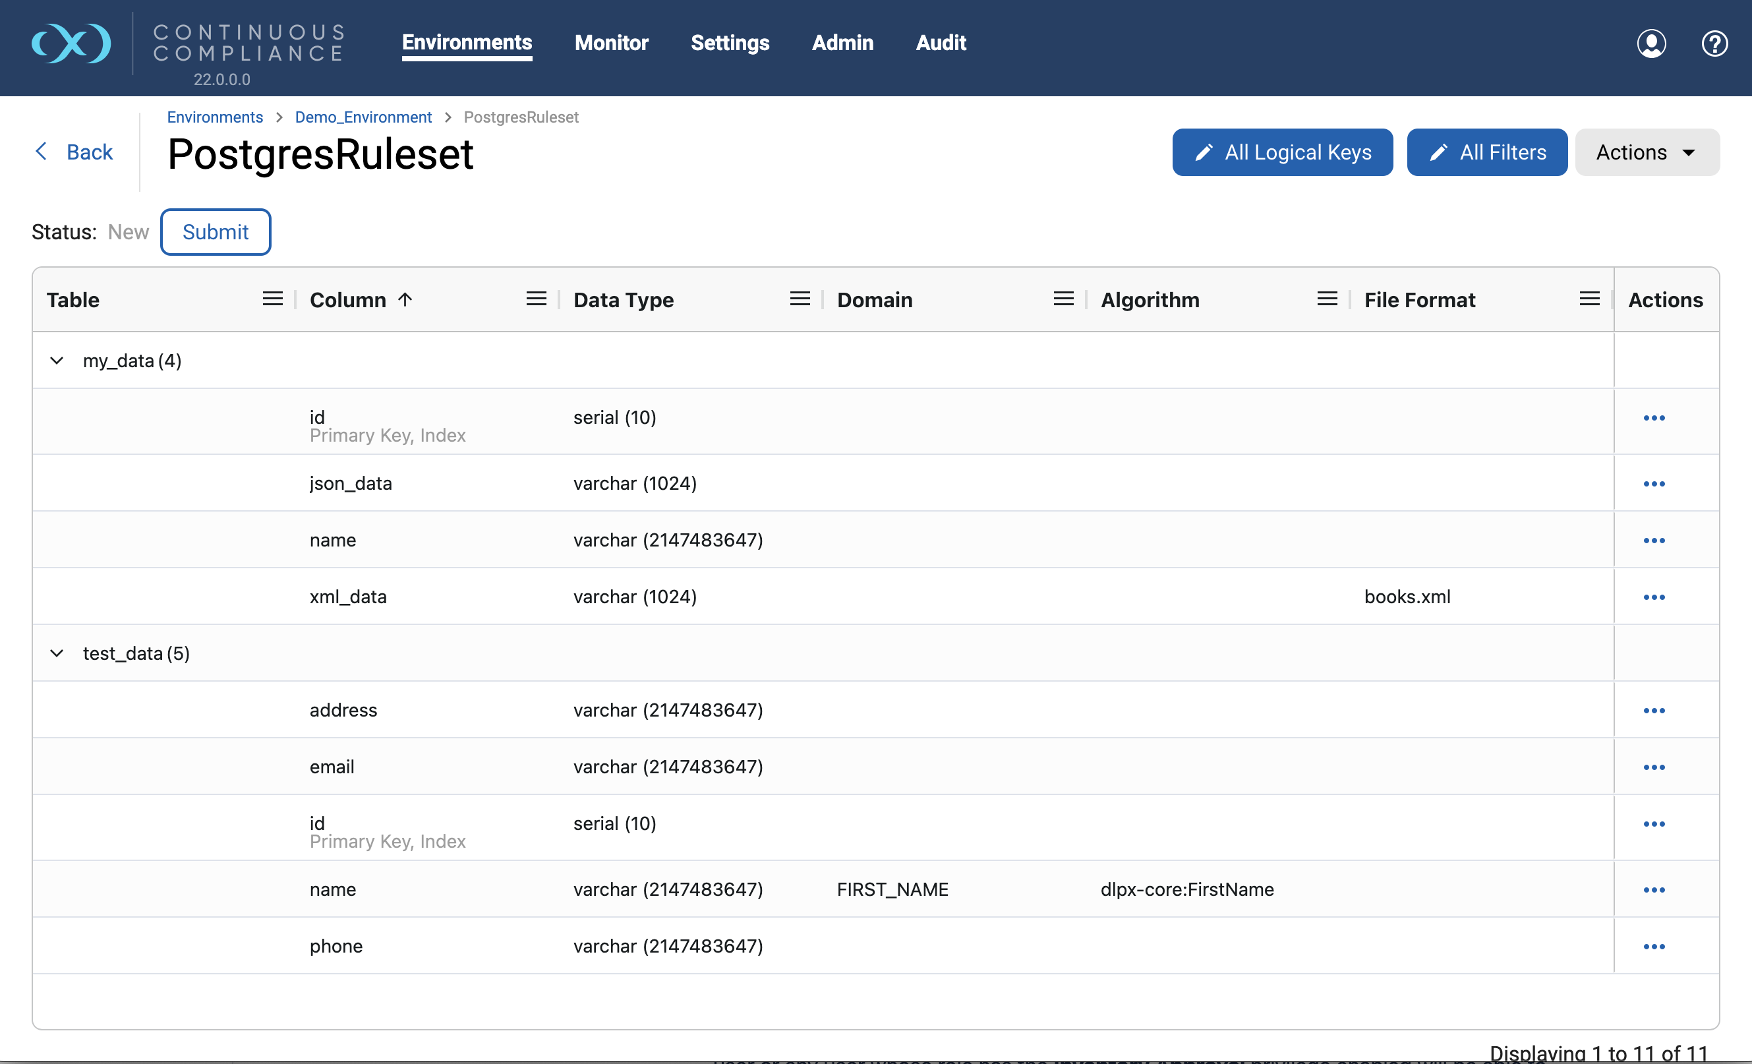Switch to the Monitor tab

point(612,43)
